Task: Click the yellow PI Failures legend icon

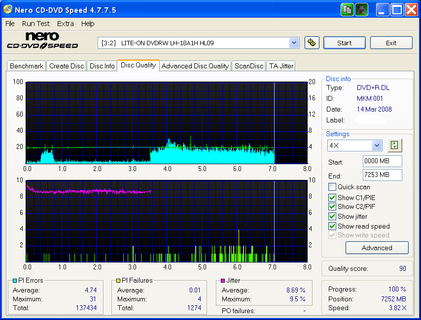Action: pyautogui.click(x=117, y=280)
